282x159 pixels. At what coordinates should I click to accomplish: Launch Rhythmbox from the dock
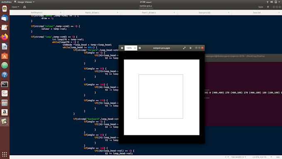pyautogui.click(x=5, y=9)
